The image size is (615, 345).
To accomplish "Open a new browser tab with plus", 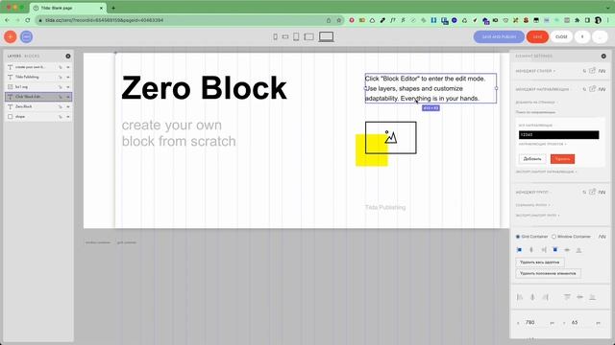I will point(113,8).
